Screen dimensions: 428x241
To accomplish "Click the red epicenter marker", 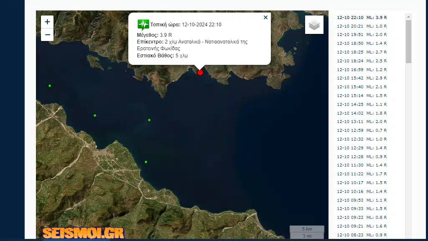I will [200, 72].
